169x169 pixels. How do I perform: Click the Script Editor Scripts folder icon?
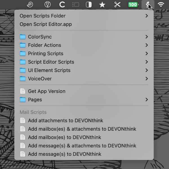[x=23, y=62]
